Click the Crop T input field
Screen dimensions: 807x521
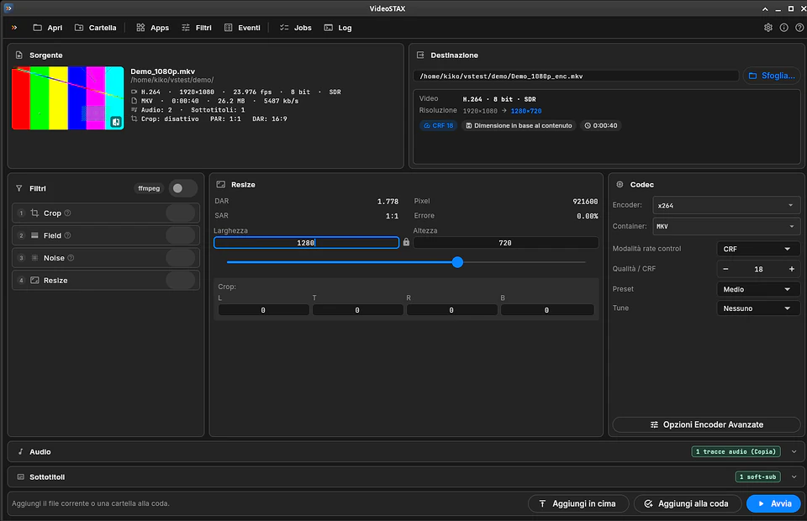pyautogui.click(x=357, y=310)
